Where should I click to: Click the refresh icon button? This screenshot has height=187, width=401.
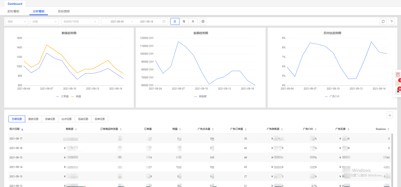[x=383, y=21]
